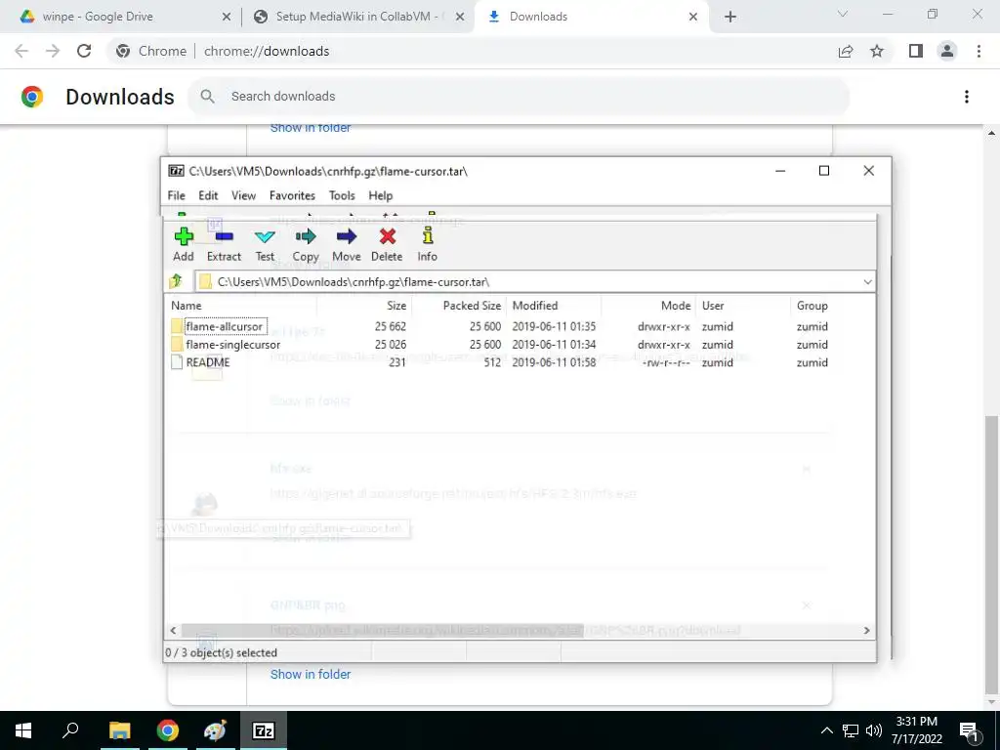Viewport: 1000px width, 750px height.
Task: Sort file list by Name column
Action: pyautogui.click(x=242, y=306)
